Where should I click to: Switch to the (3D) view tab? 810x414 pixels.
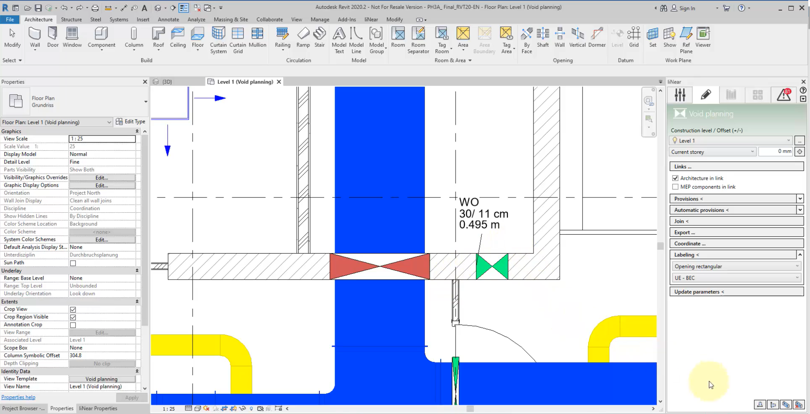point(167,82)
